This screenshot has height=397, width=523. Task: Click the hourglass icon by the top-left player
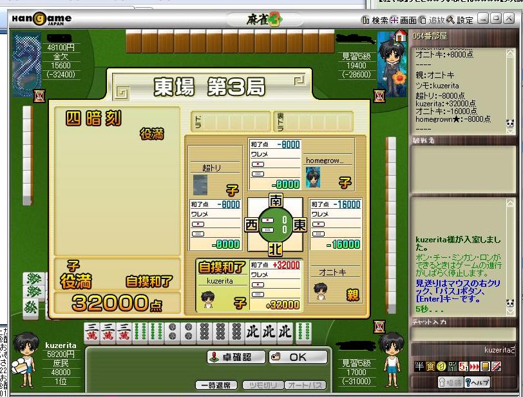point(40,96)
